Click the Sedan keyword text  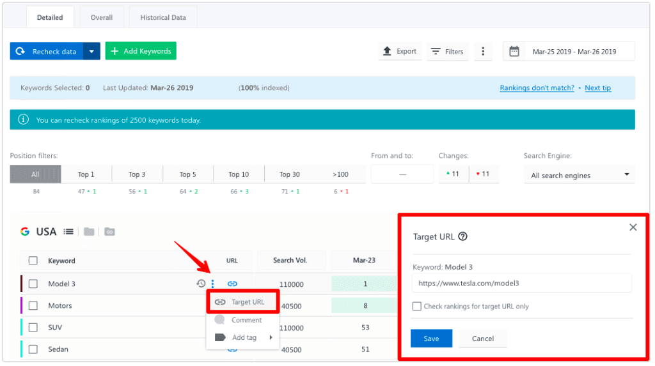[58, 349]
